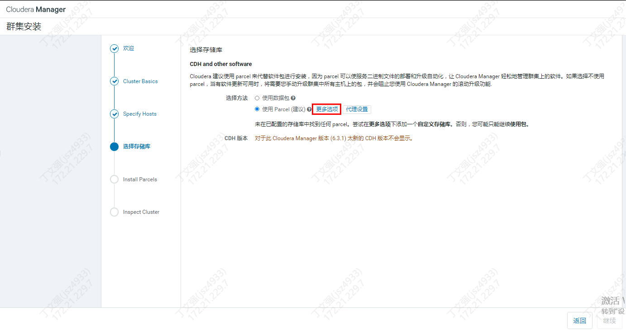Click the checkmark circle beside Cluster Basics

[115, 81]
